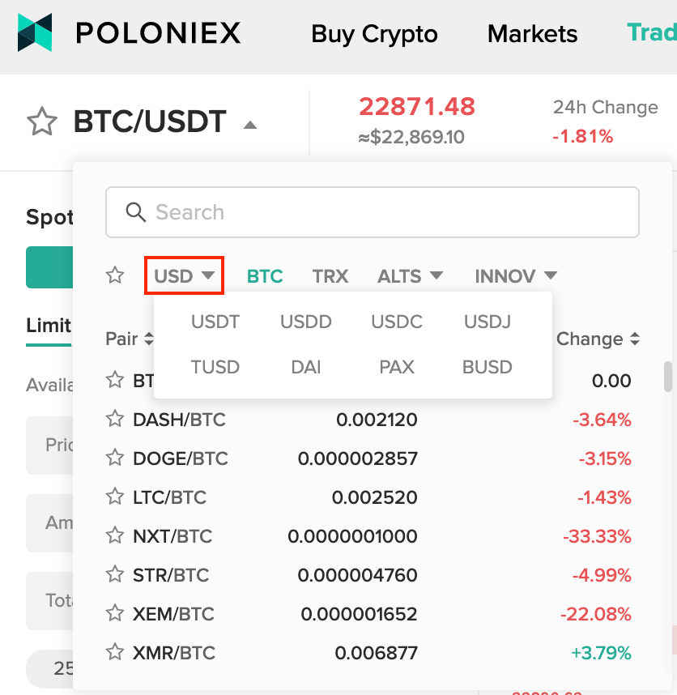Viewport: 677px width, 695px height.
Task: Mark NXT/BTC as favorite with star
Action: coord(115,536)
